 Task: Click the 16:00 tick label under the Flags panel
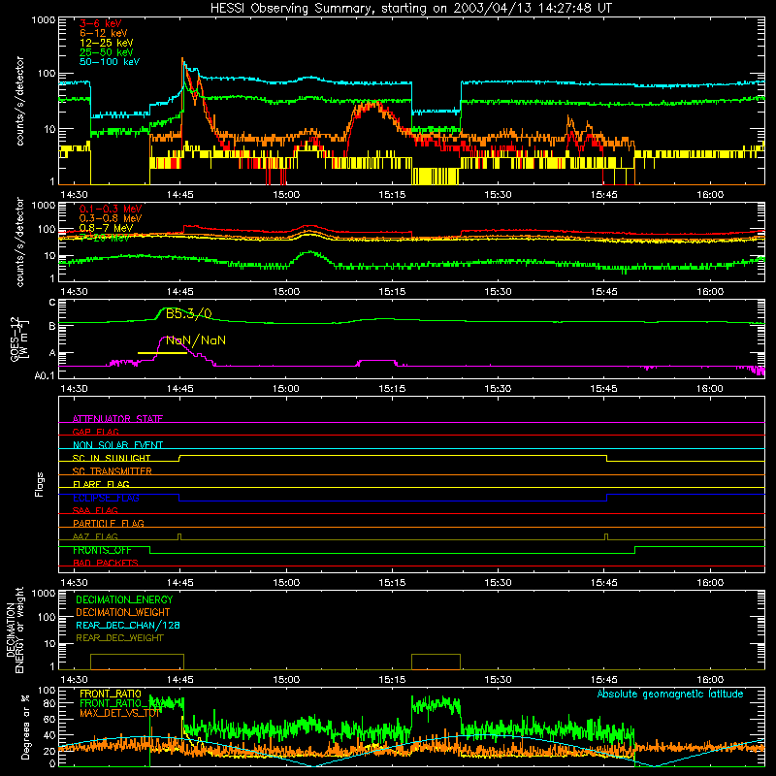coord(710,583)
